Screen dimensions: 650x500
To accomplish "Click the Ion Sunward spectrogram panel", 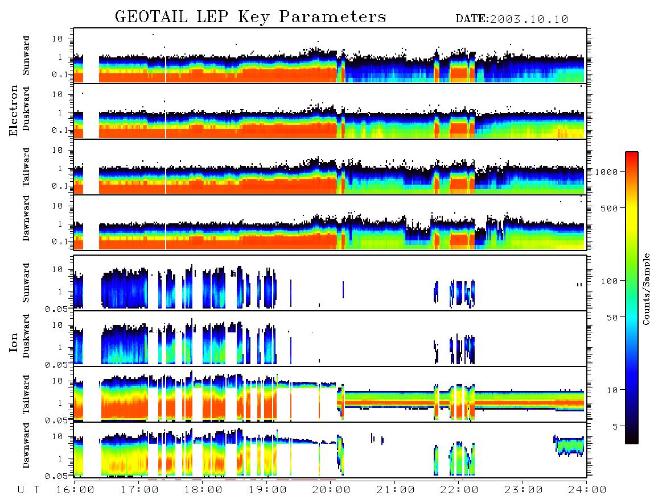I will [330, 283].
